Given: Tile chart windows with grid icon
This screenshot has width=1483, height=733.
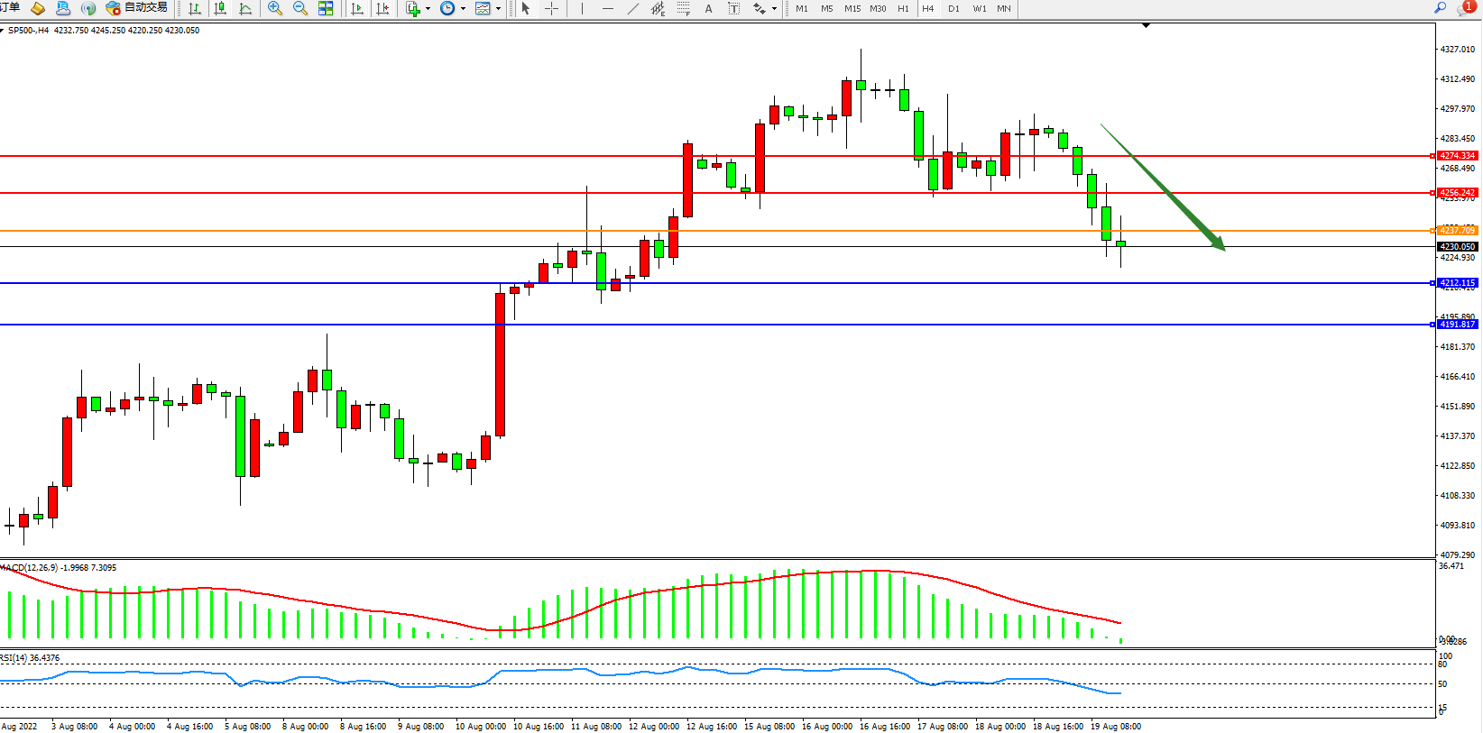Looking at the screenshot, I should coord(326,9).
